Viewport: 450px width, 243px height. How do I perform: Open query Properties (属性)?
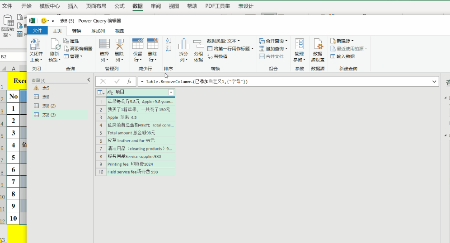71,41
